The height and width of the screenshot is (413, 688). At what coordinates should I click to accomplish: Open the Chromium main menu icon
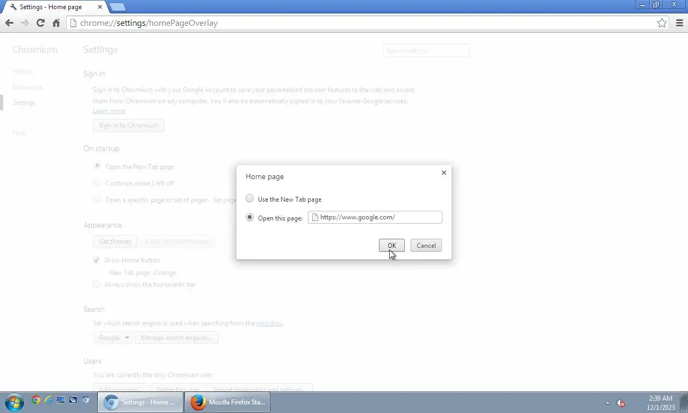point(679,23)
